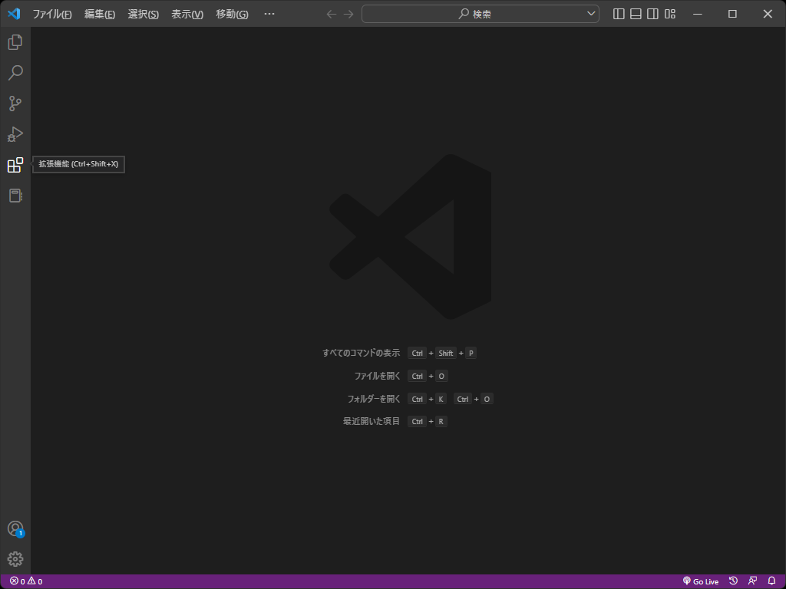Open the Extensions (拡張機能) icon

click(15, 165)
